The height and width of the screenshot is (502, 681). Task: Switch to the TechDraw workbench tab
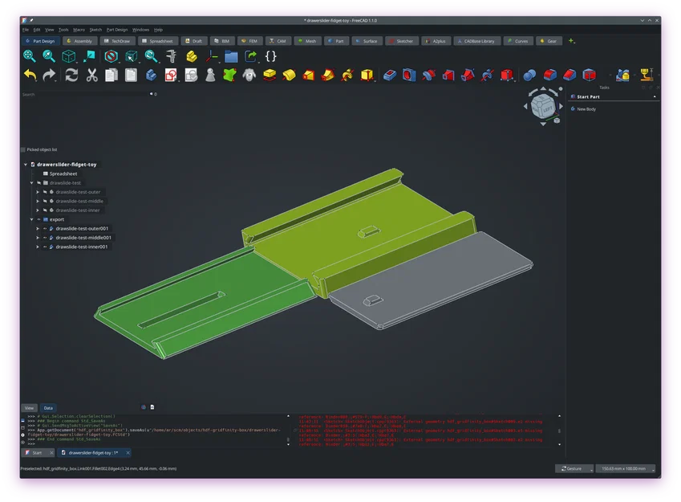(117, 41)
